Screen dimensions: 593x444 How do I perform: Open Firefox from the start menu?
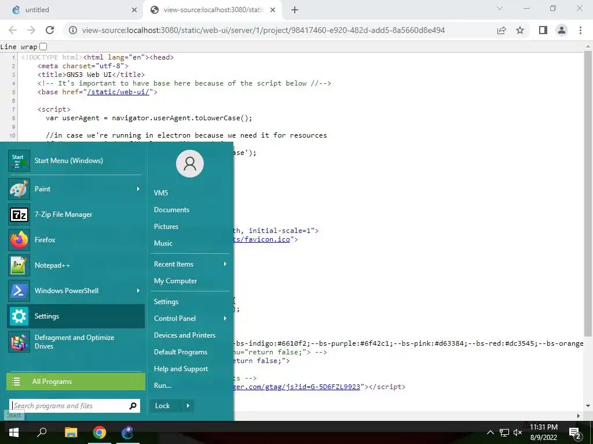pos(76,240)
